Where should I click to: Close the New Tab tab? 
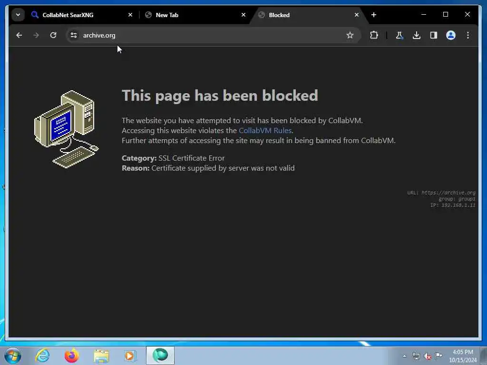[x=243, y=15]
